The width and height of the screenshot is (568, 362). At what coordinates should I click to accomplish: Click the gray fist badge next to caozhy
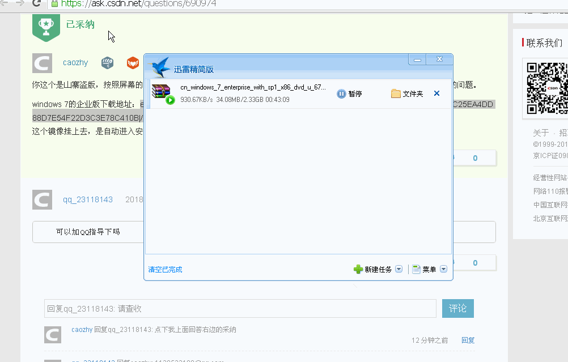(x=107, y=63)
